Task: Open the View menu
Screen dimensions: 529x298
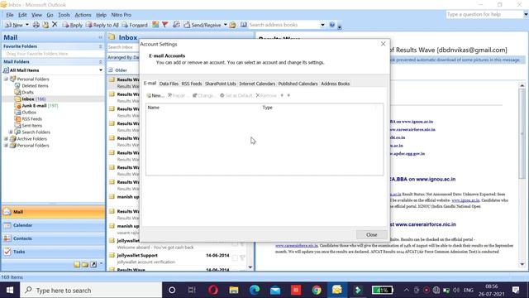Action: click(x=36, y=15)
